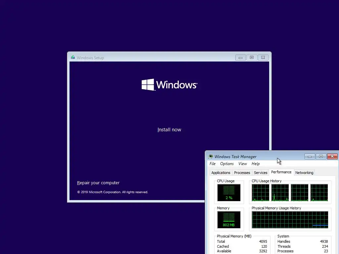
Task: Click the Handles value 4938
Action: 324,241
